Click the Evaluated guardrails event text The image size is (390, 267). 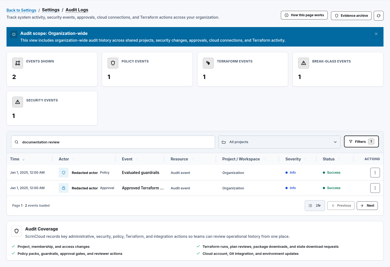point(141,173)
